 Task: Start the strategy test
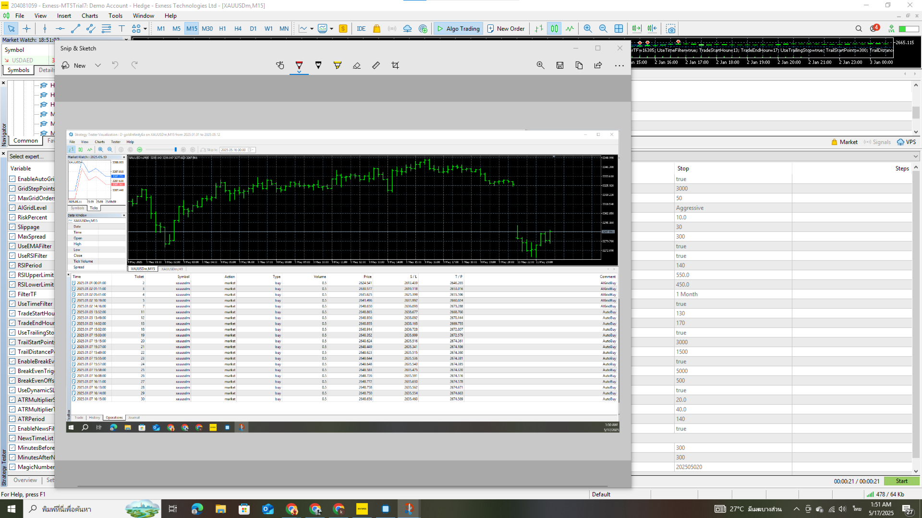901,481
